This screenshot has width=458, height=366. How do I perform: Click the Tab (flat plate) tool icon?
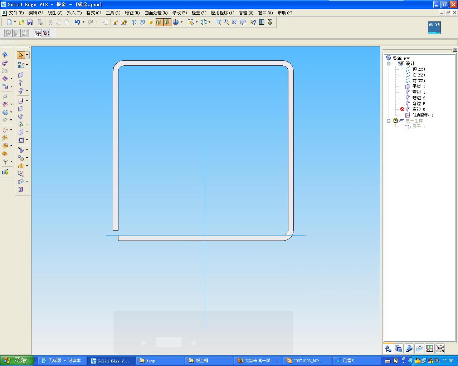21,75
